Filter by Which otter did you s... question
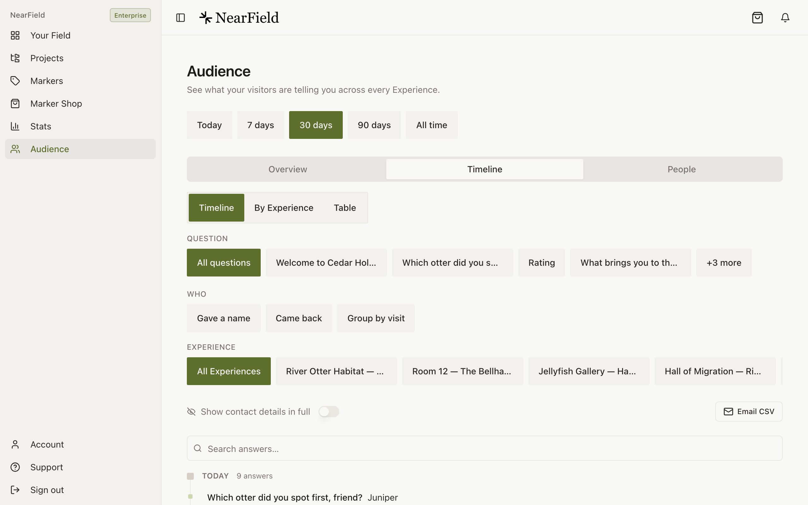 point(452,263)
